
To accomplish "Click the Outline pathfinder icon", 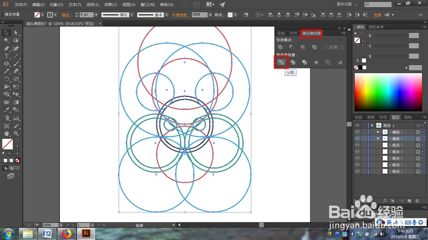I will point(328,62).
